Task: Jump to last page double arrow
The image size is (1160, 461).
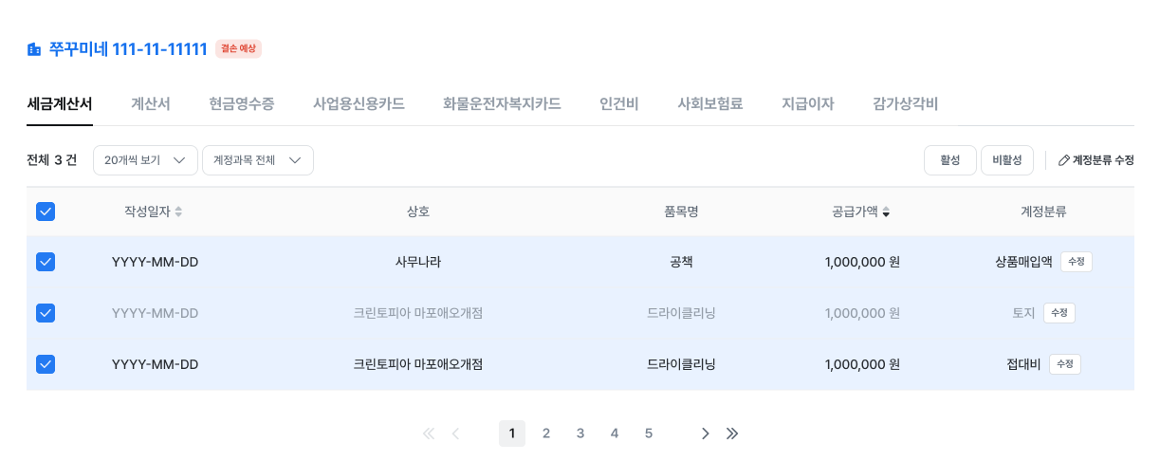Action: pyautogui.click(x=732, y=433)
